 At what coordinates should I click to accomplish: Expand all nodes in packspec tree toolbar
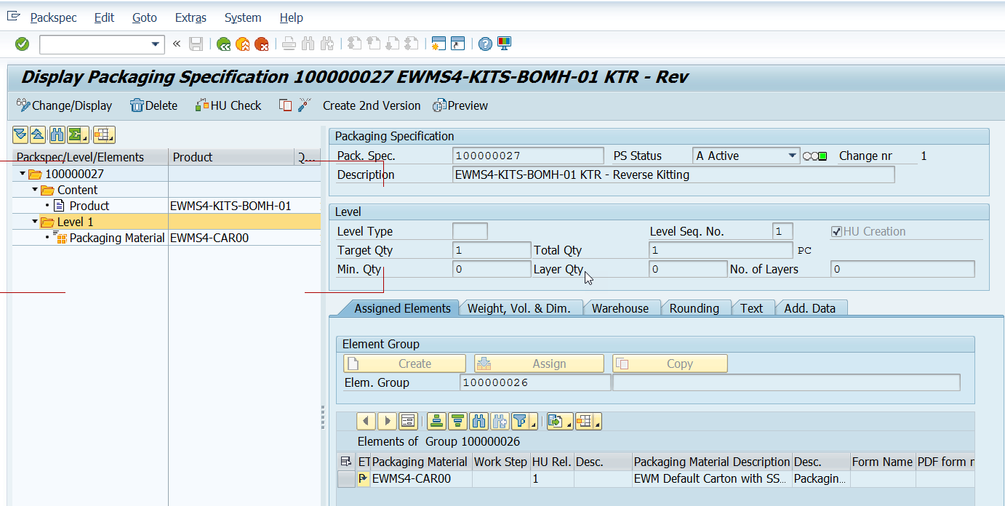point(20,134)
